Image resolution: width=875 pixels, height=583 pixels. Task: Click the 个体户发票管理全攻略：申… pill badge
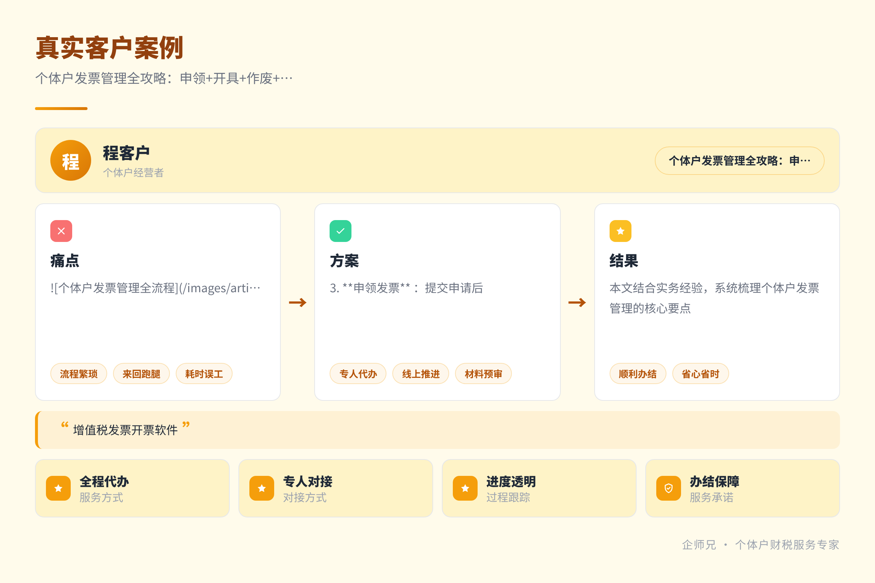[740, 160]
